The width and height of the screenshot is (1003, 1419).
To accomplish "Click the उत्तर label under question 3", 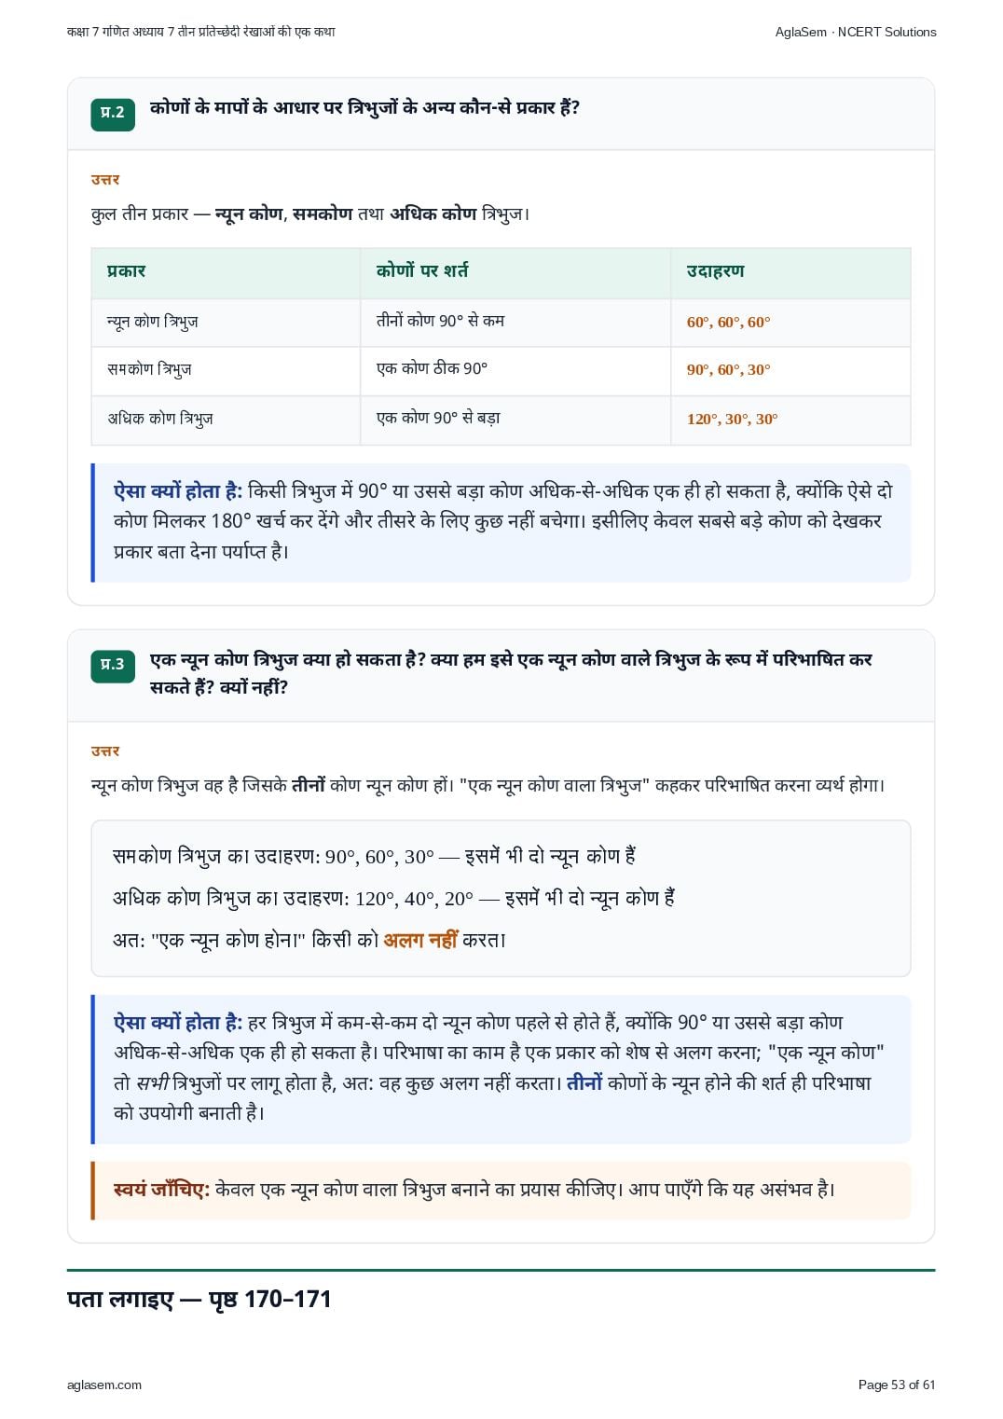I will [x=105, y=751].
